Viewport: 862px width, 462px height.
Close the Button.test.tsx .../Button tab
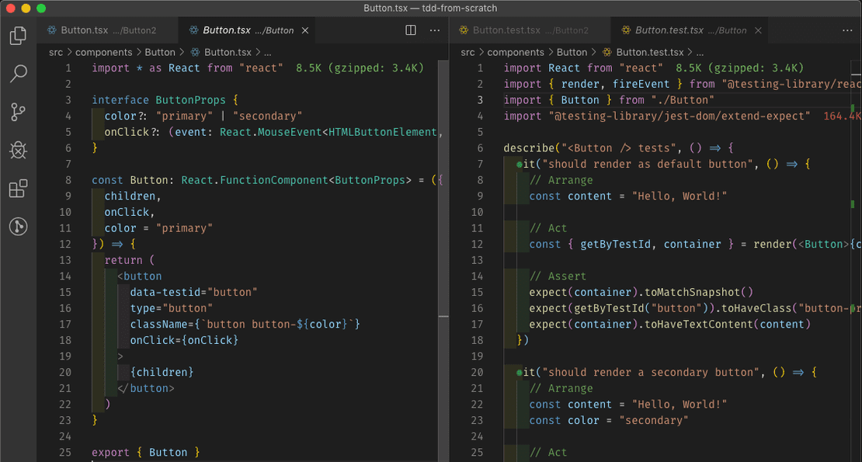tap(758, 31)
